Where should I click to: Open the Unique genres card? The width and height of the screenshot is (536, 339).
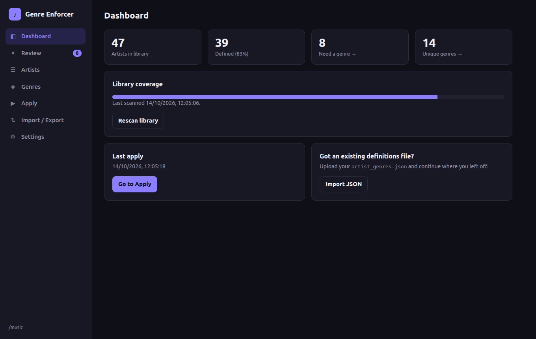pos(463,47)
